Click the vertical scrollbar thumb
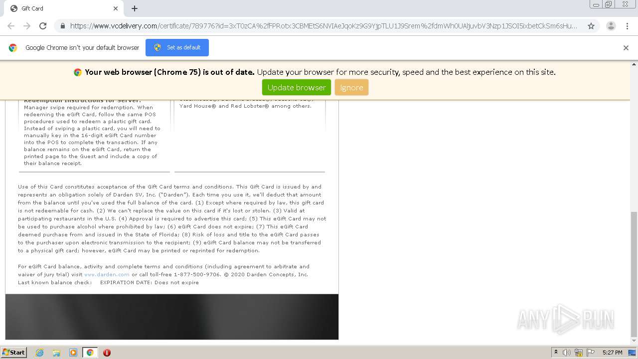 click(634, 274)
